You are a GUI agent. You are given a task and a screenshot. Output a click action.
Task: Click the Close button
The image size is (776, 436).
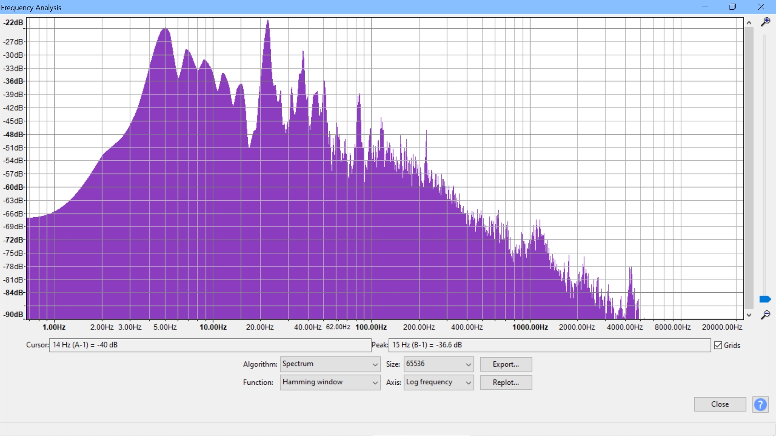click(x=720, y=404)
